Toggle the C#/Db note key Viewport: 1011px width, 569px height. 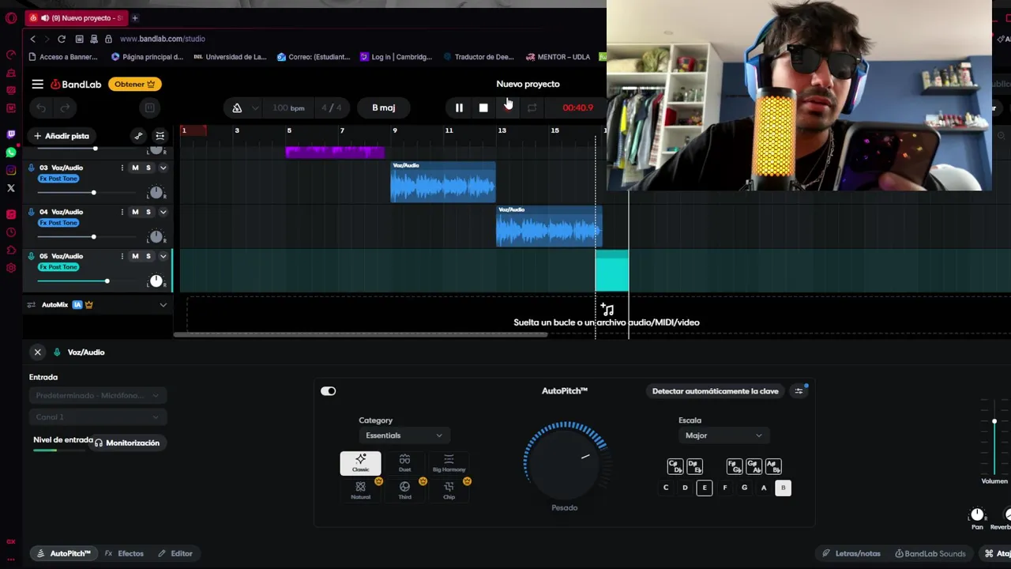tap(675, 466)
